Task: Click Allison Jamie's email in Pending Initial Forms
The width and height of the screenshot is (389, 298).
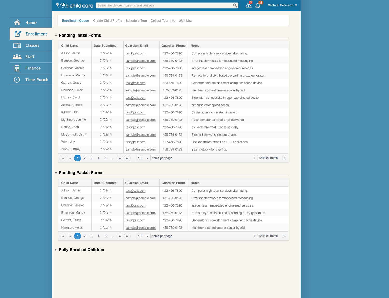Action: pos(136,53)
